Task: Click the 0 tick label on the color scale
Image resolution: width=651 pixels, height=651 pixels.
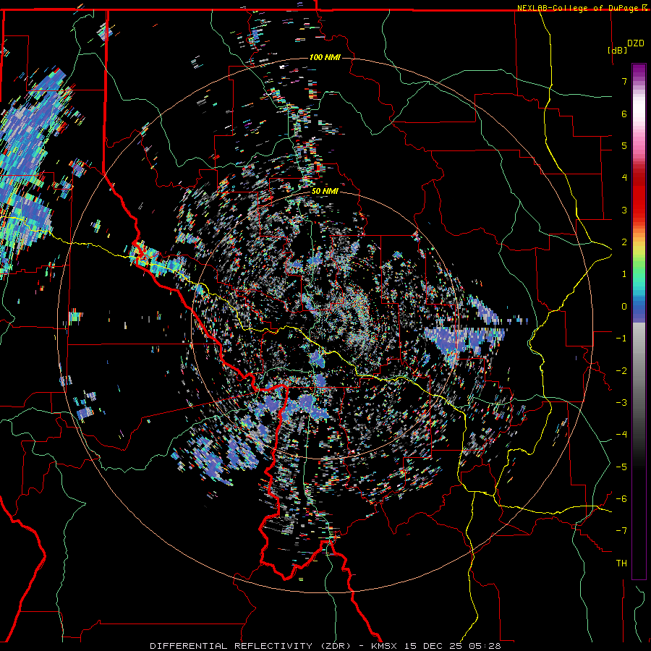Action: coord(624,307)
